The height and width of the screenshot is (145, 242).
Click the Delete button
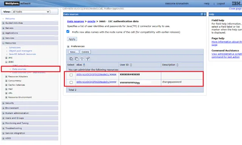[85, 52]
